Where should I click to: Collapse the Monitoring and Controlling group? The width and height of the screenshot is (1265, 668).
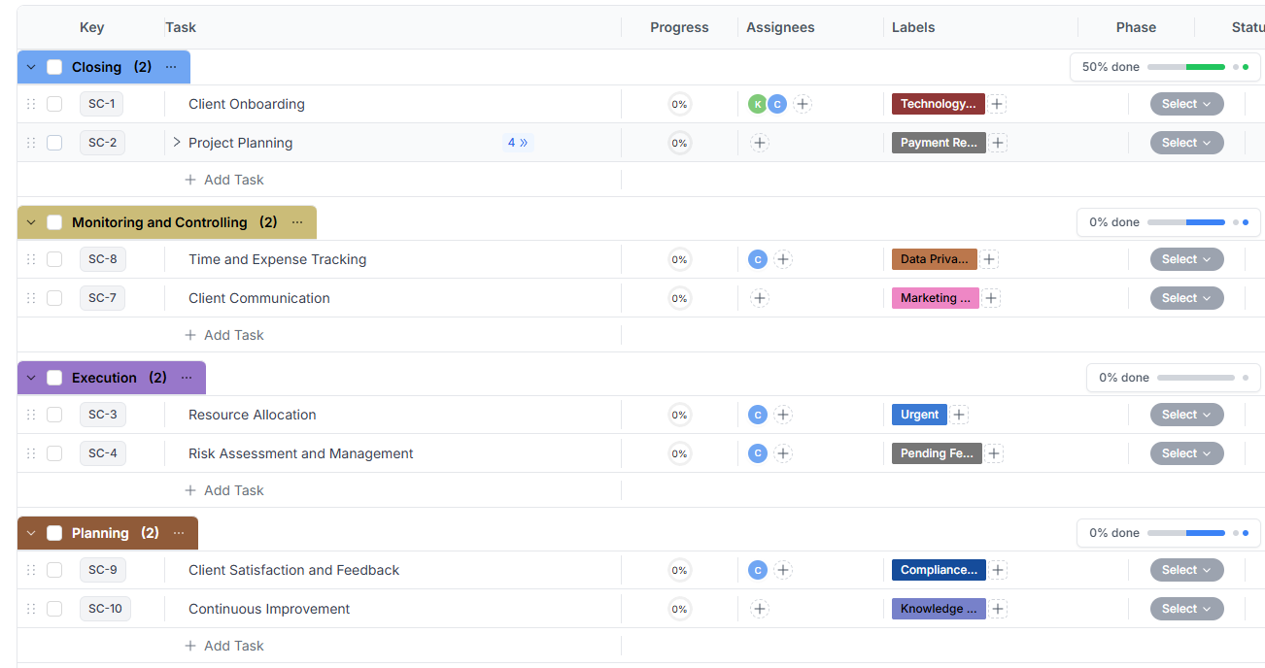[31, 222]
